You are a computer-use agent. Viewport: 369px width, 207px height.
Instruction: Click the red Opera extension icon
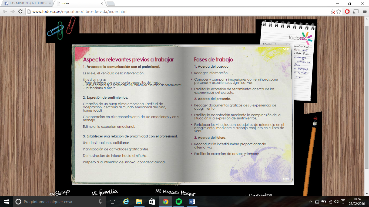pyautogui.click(x=347, y=12)
